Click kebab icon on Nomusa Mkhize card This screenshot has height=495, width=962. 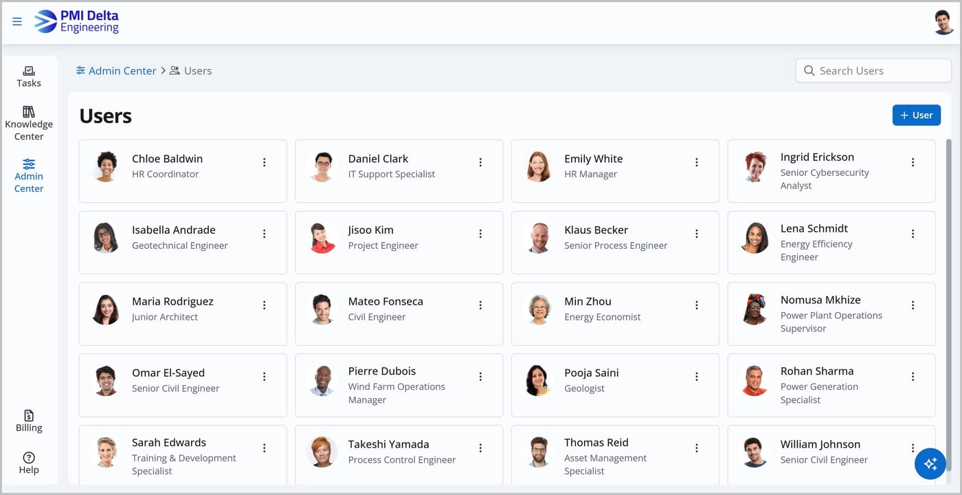[913, 305]
